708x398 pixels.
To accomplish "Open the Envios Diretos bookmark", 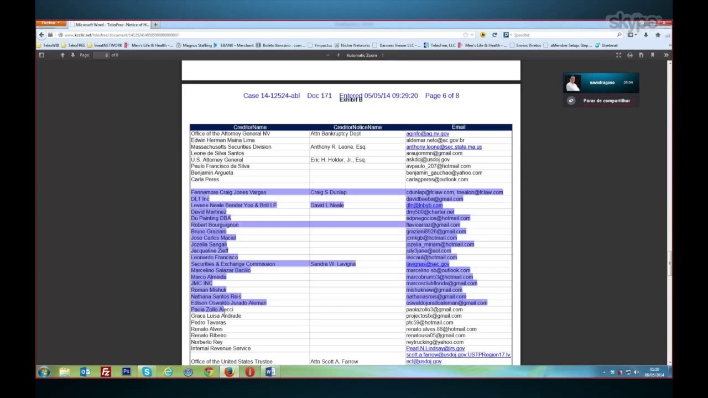I will pos(525,45).
